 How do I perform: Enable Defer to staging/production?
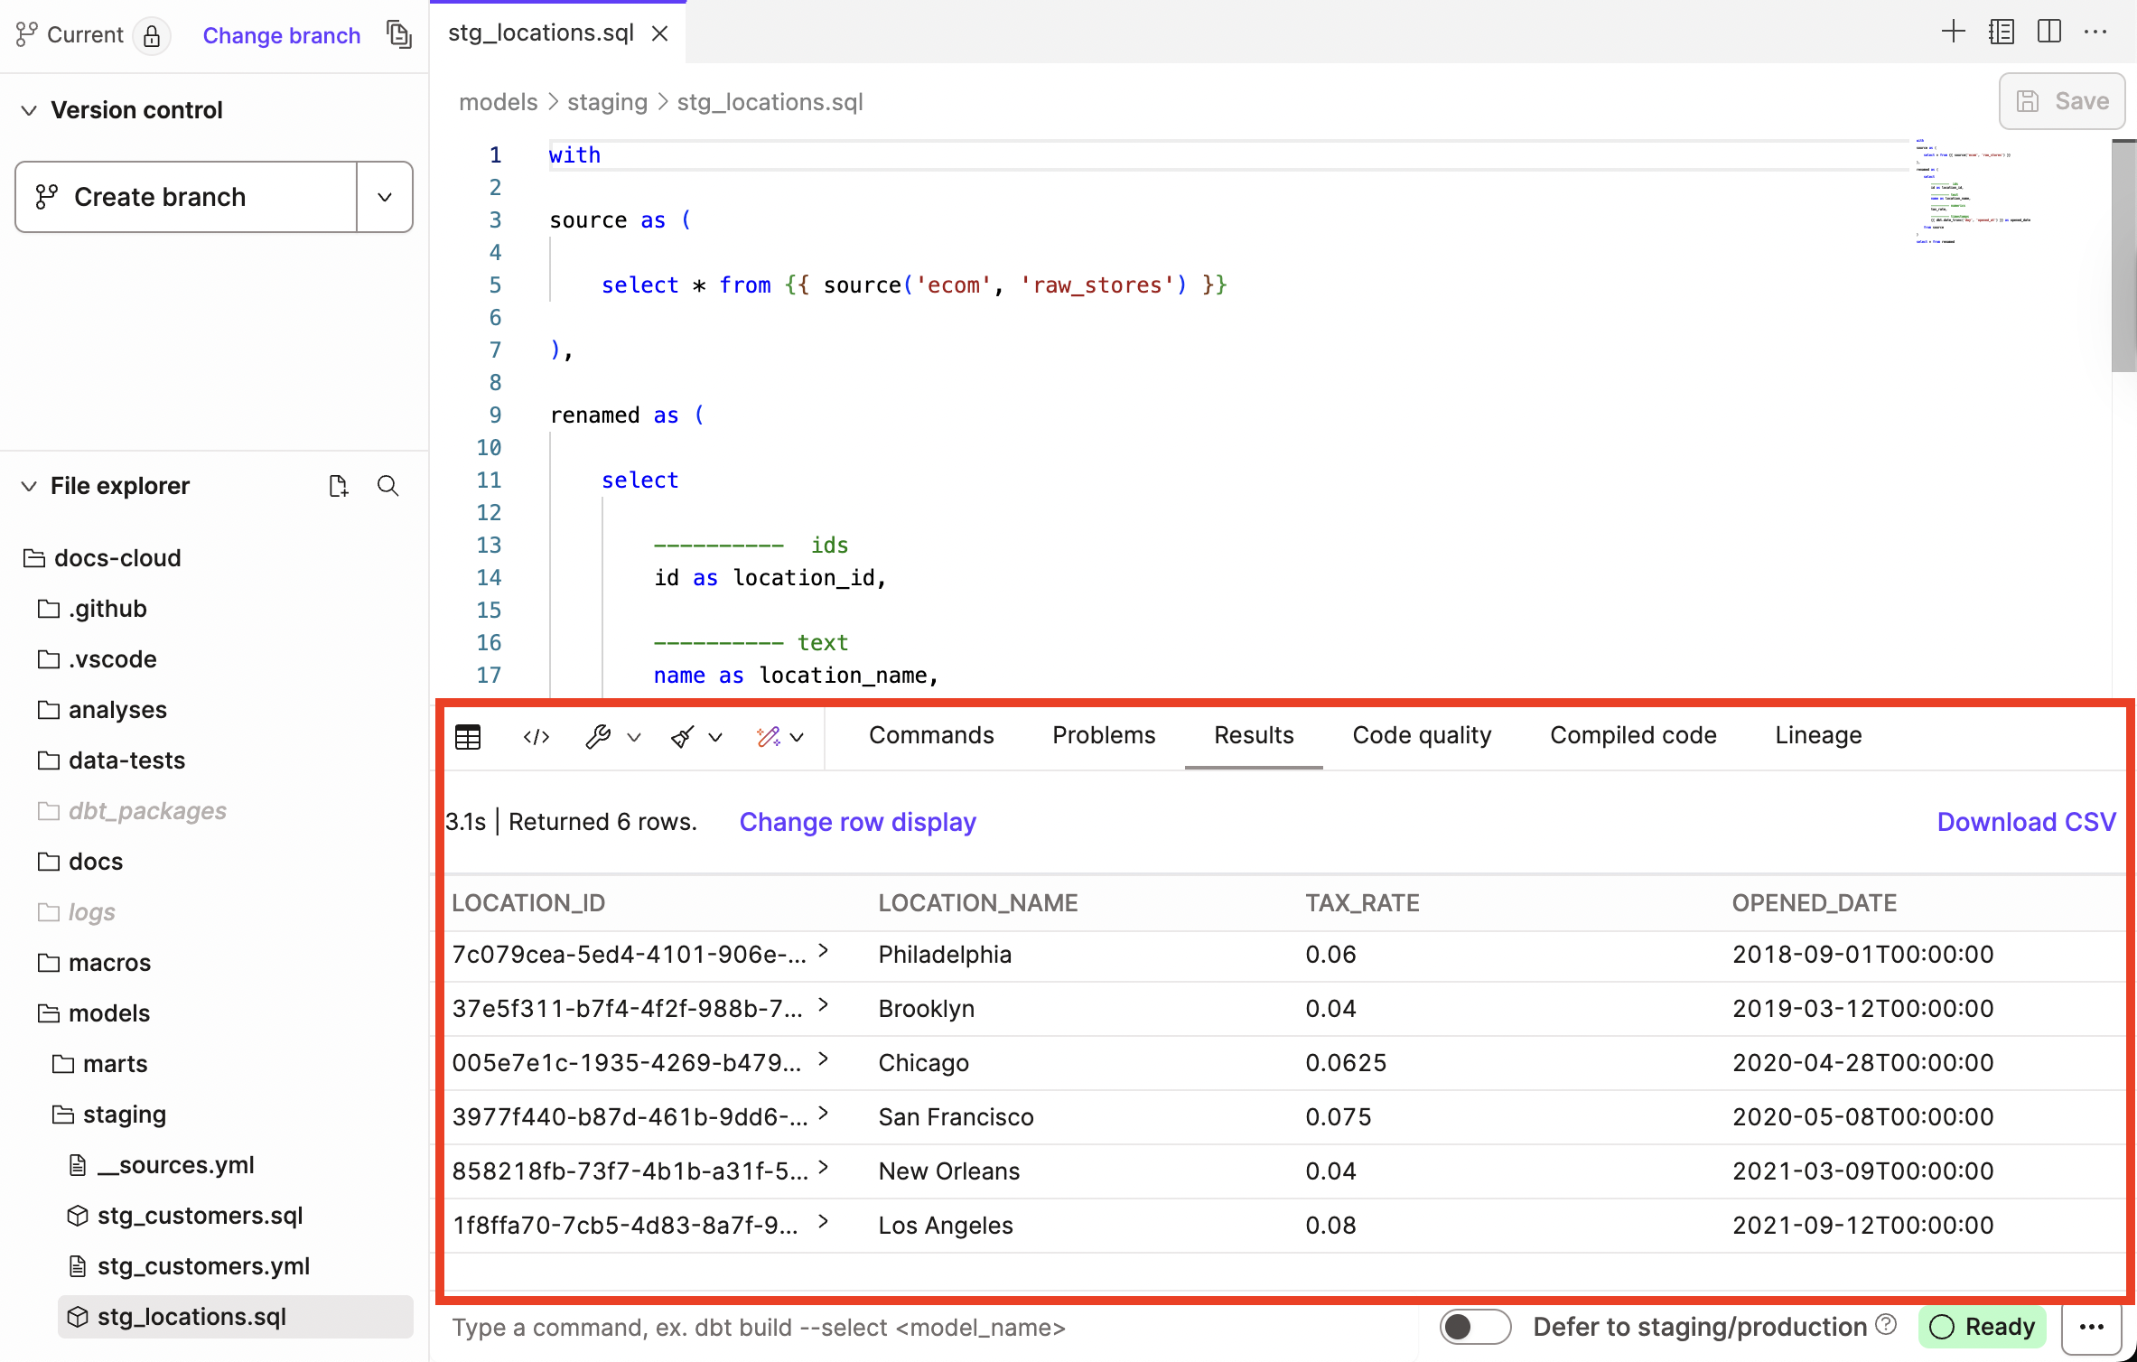pos(1474,1327)
